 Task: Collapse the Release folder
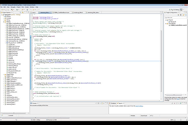(4, 22)
